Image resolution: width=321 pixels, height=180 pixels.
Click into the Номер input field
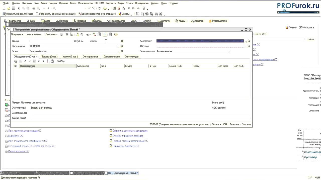(51, 41)
